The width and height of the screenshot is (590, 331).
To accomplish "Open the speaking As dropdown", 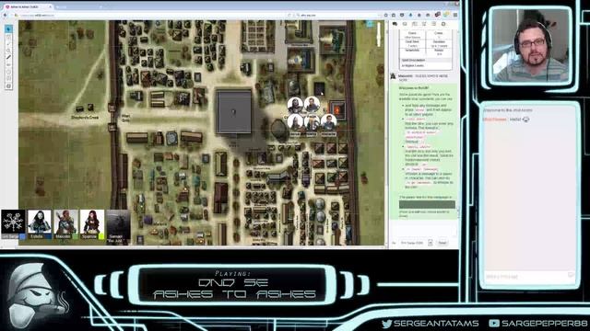I will click(x=416, y=243).
